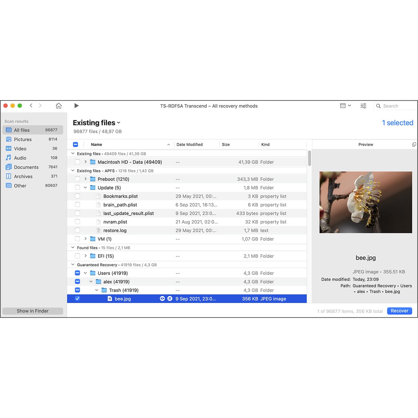Viewport: 418px width, 418px height.
Task: Click the resume scan play icon
Action: click(77, 106)
